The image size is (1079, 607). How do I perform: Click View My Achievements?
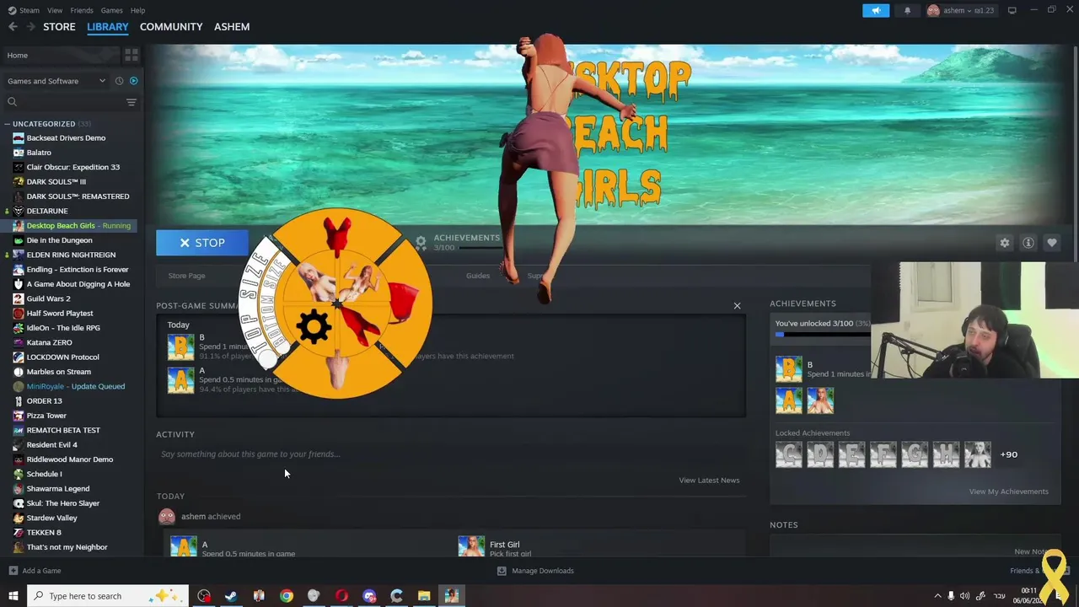(1008, 492)
